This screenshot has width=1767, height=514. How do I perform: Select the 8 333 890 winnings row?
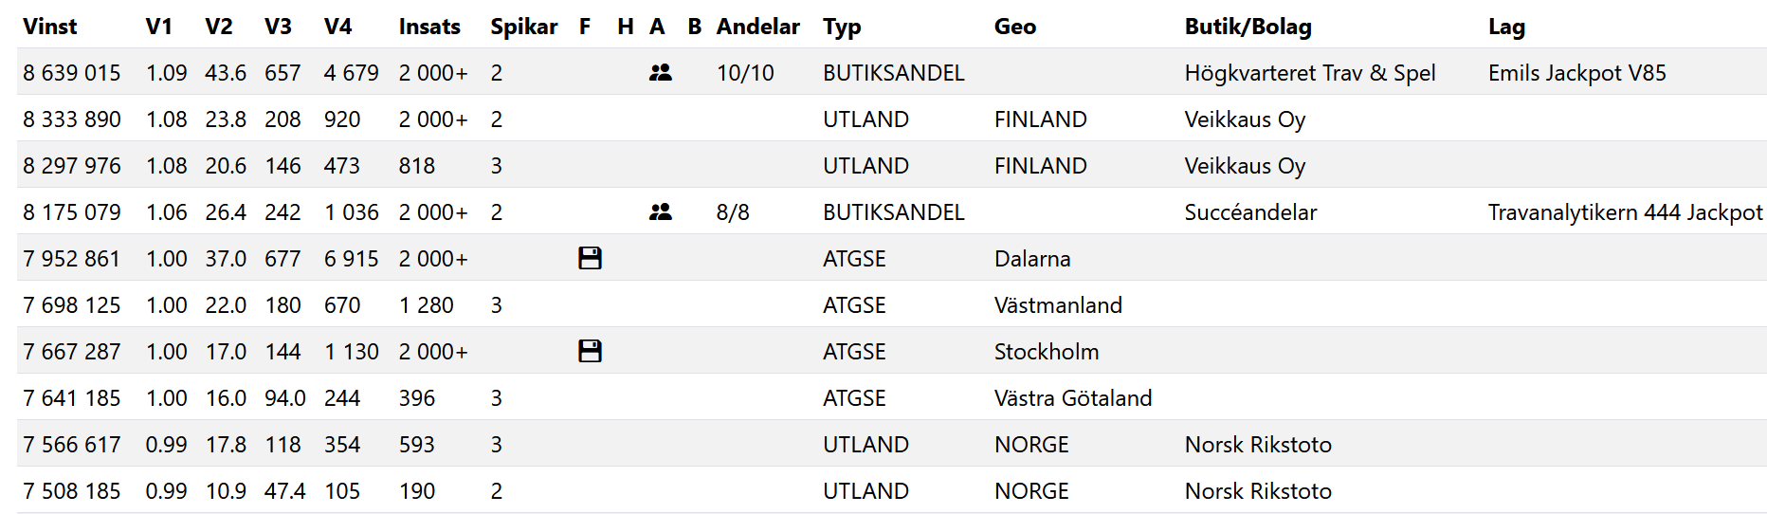click(x=72, y=119)
